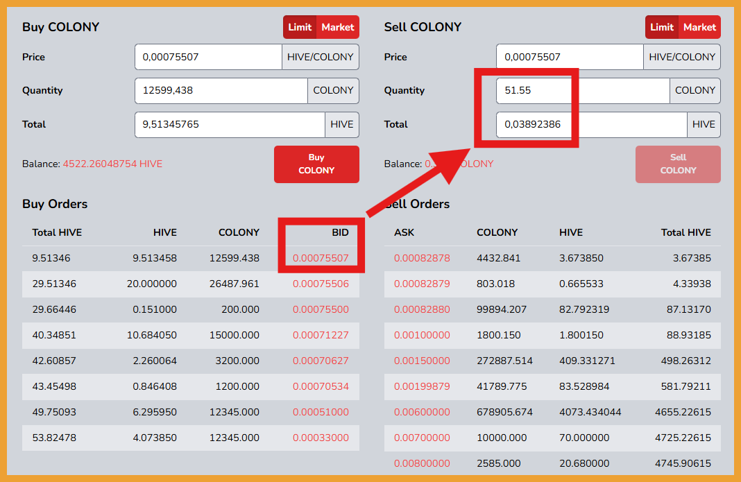The height and width of the screenshot is (482, 741).
Task: Switch Buy COLONY panel to Market mode
Action: tap(338, 27)
